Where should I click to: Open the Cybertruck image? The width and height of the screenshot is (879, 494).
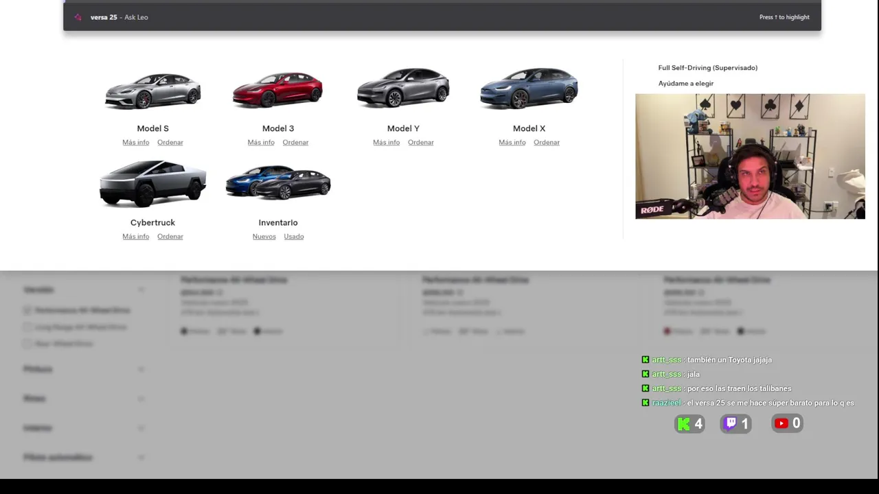pyautogui.click(x=152, y=184)
